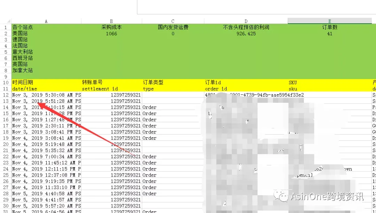Click the formula bar input area
This screenshot has width=376, height=213.
(257, 7)
